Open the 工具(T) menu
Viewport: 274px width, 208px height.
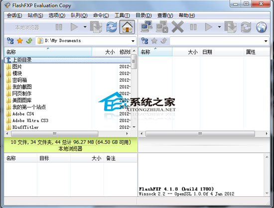122,15
